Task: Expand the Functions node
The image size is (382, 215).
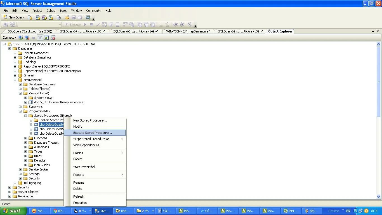Action: coord(26,138)
